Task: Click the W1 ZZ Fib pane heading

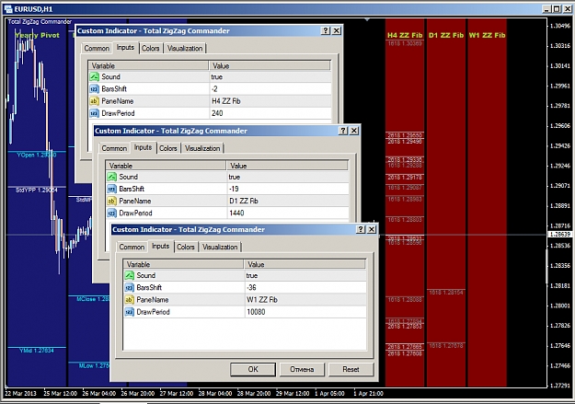Action: point(487,35)
